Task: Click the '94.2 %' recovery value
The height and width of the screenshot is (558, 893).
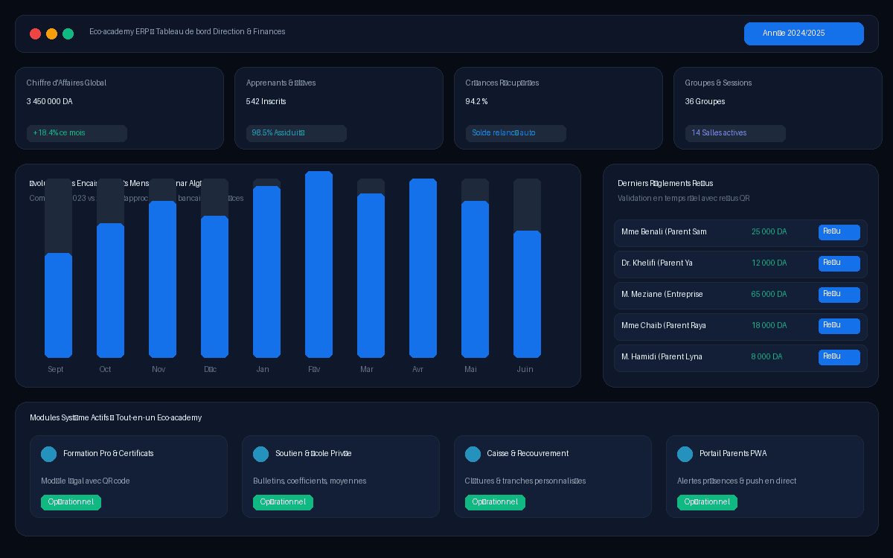Action: coord(476,102)
